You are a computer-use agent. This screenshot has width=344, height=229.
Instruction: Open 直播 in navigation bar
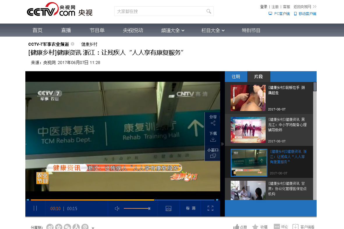(x=66, y=30)
